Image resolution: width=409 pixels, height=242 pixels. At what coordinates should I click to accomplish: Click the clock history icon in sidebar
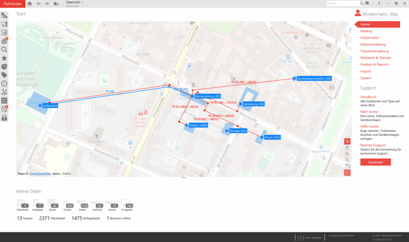pyautogui.click(x=4, y=84)
